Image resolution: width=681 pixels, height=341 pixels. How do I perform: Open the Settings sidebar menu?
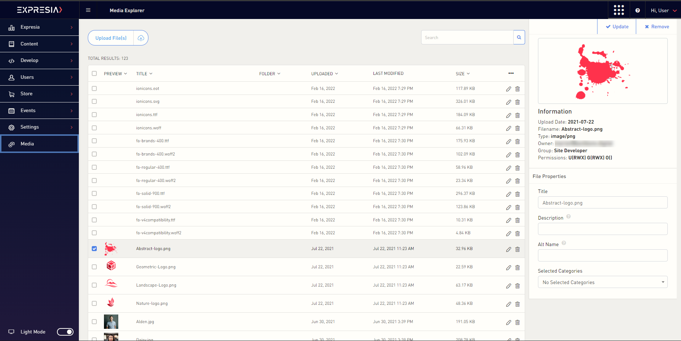pyautogui.click(x=39, y=127)
